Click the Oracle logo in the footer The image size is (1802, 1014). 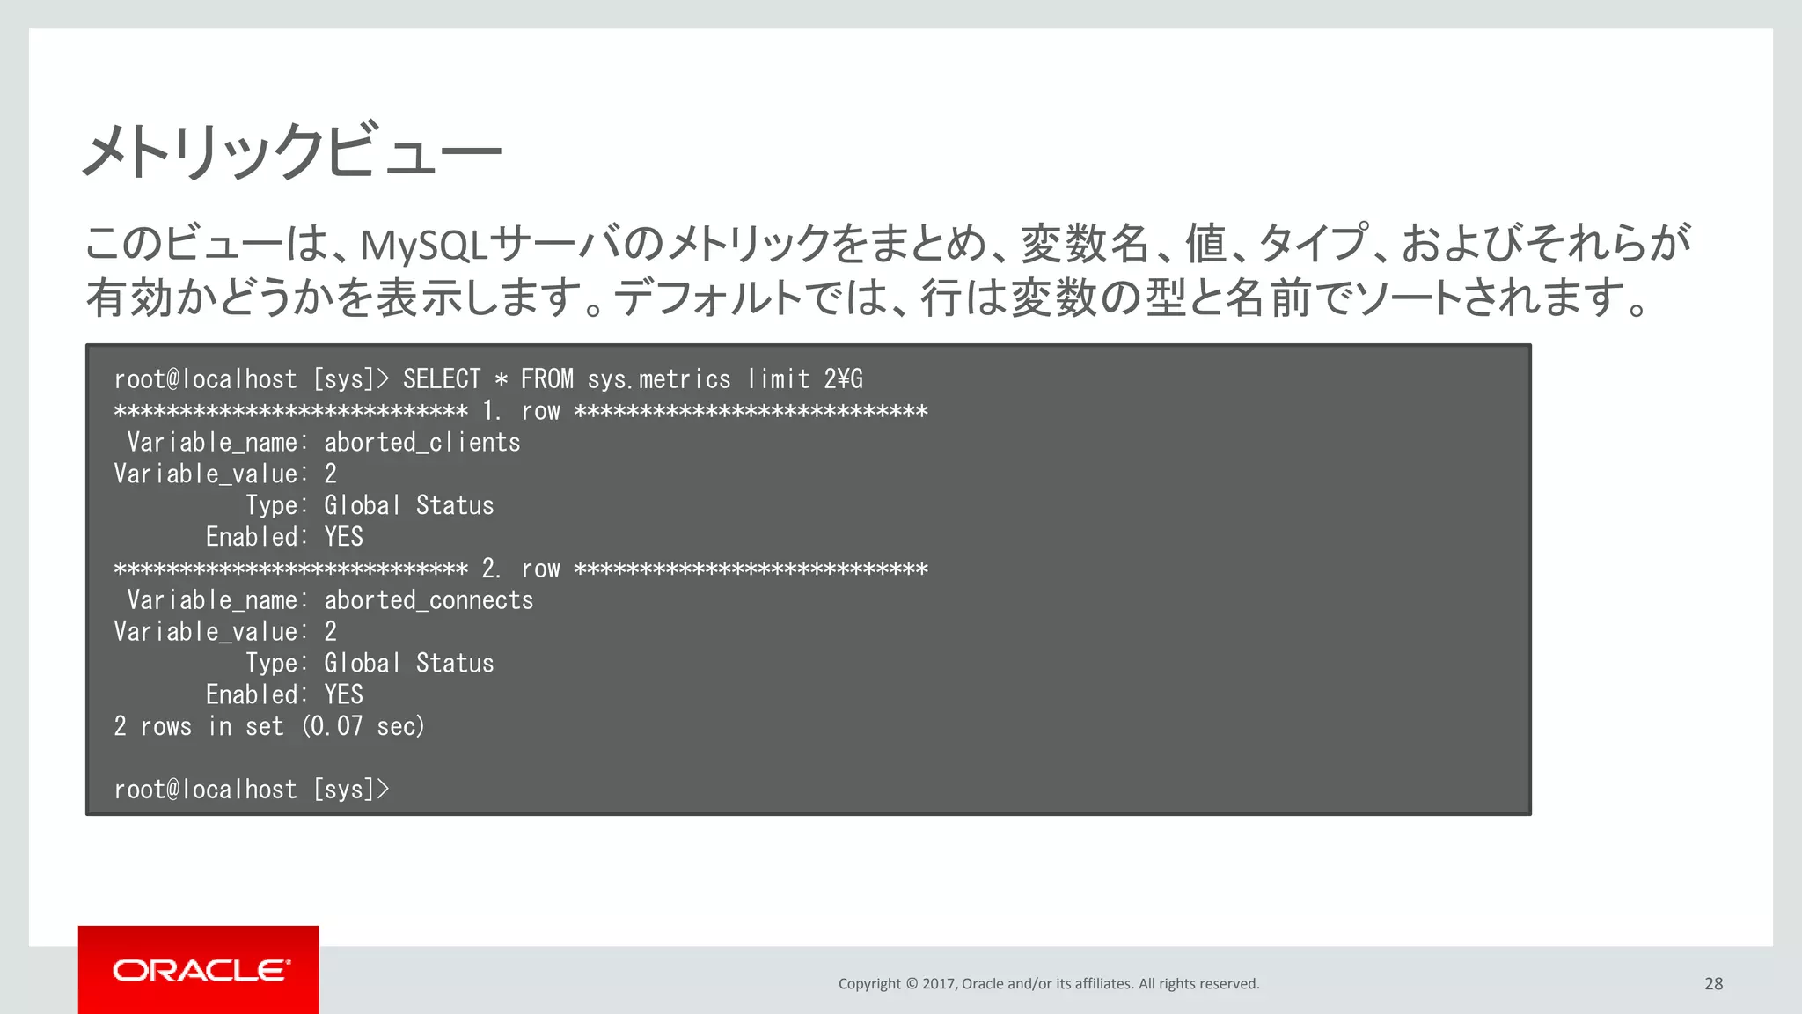tap(199, 970)
